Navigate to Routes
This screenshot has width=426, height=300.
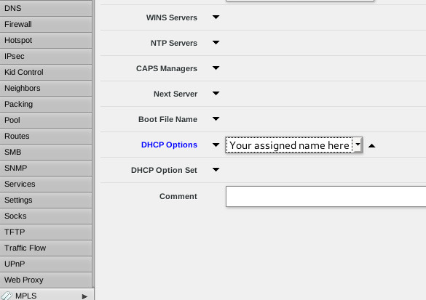pyautogui.click(x=46, y=136)
